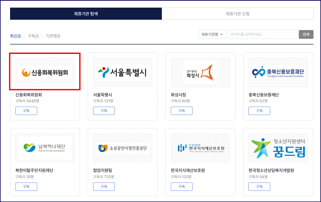321x202 pixels.
Task: Subscribe to 화성시청 with 구독 button
Action: 182,111
